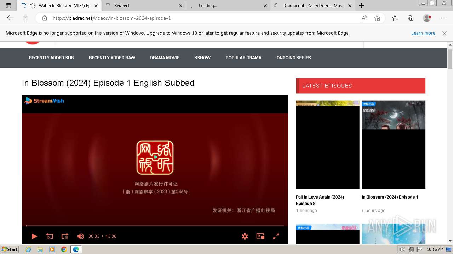Click the StreamWish logo

(x=44, y=101)
